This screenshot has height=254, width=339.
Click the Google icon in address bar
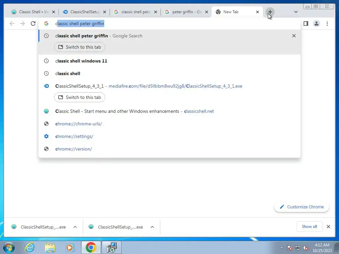pos(46,23)
